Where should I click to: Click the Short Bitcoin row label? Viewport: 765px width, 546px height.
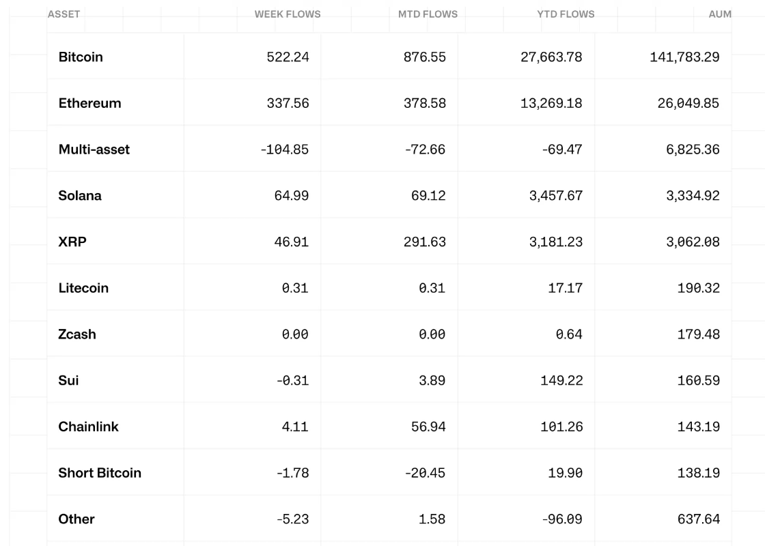pyautogui.click(x=100, y=473)
